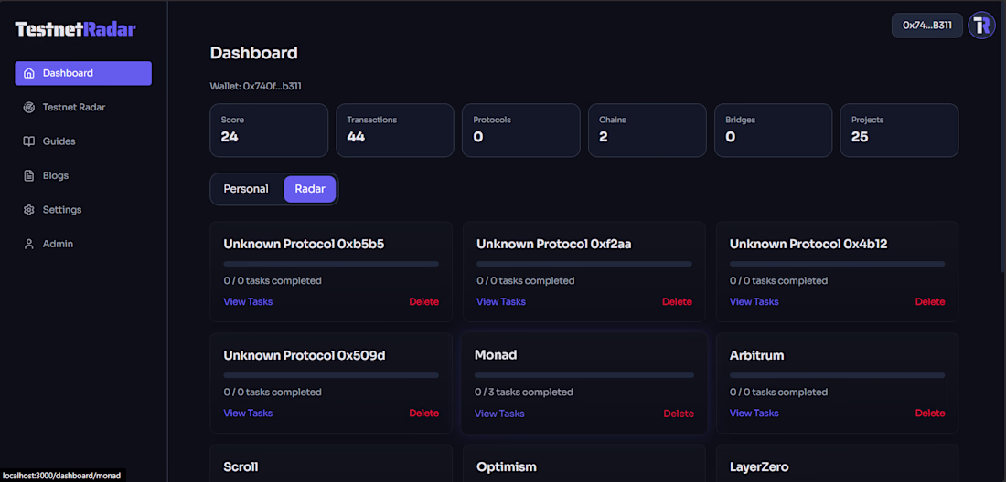Open the Settings gear icon

[x=29, y=210]
